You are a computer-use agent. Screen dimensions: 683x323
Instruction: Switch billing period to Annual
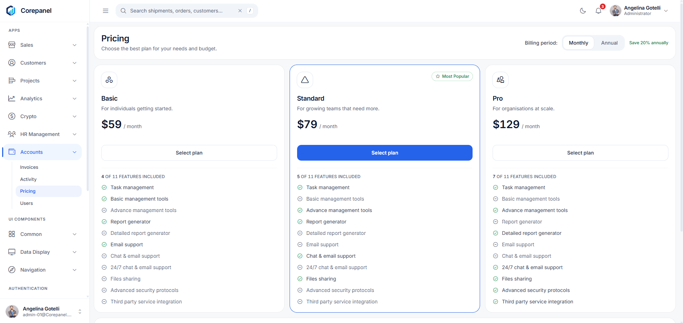[x=609, y=43]
